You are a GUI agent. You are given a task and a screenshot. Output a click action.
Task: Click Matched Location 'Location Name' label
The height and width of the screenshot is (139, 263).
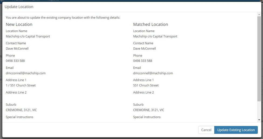(144, 31)
